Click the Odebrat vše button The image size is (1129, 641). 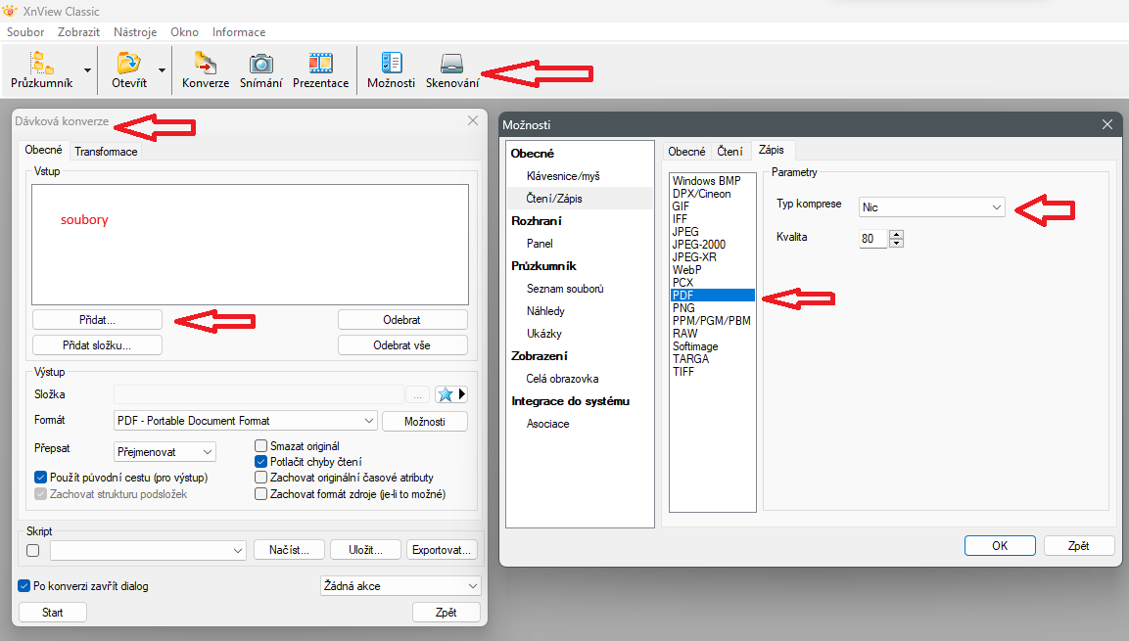pyautogui.click(x=402, y=345)
